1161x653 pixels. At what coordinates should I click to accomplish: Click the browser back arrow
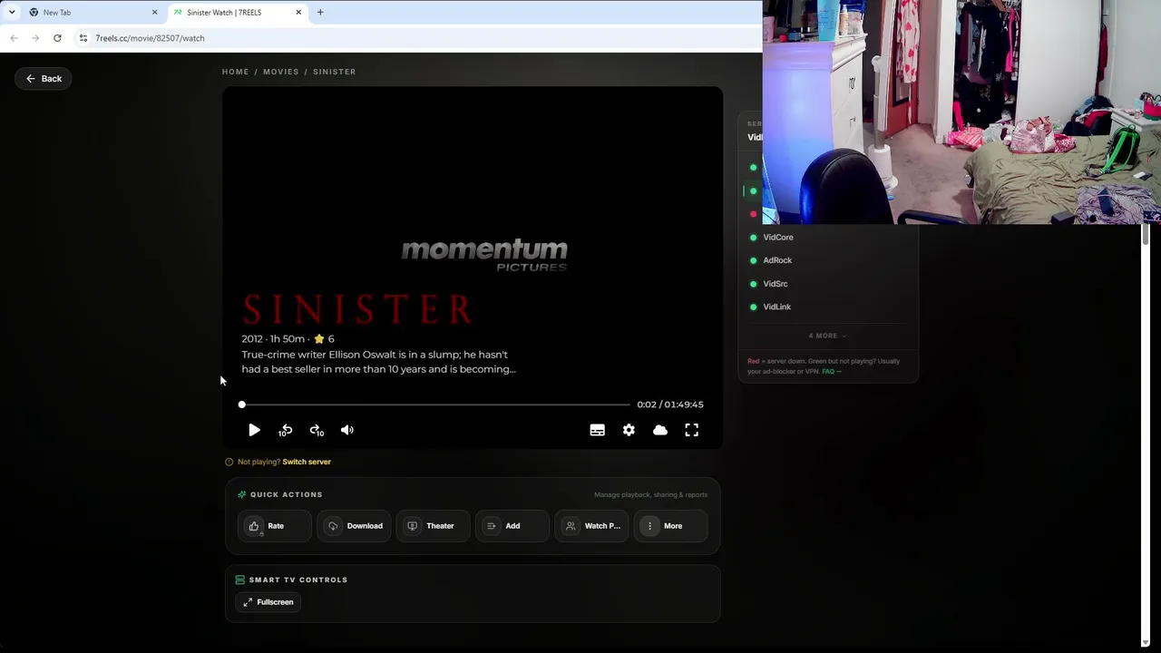(14, 38)
